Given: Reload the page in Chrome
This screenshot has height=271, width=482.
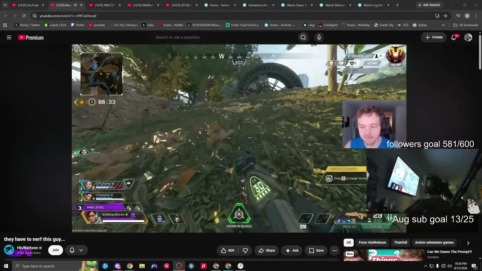Looking at the screenshot, I should tap(24, 16).
